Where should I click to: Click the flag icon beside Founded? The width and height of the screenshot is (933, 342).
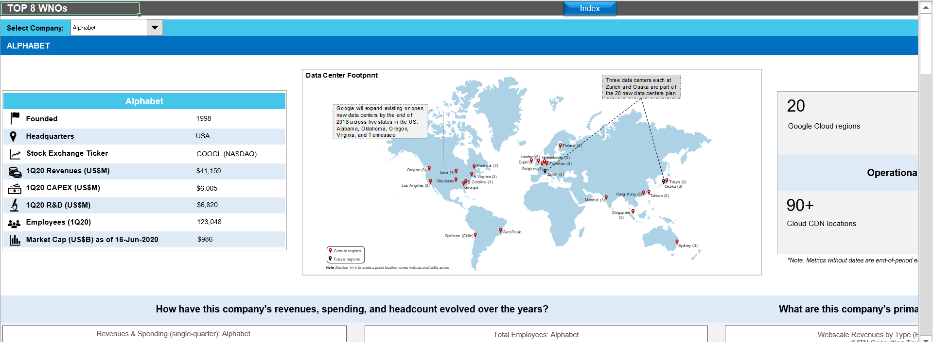point(15,118)
